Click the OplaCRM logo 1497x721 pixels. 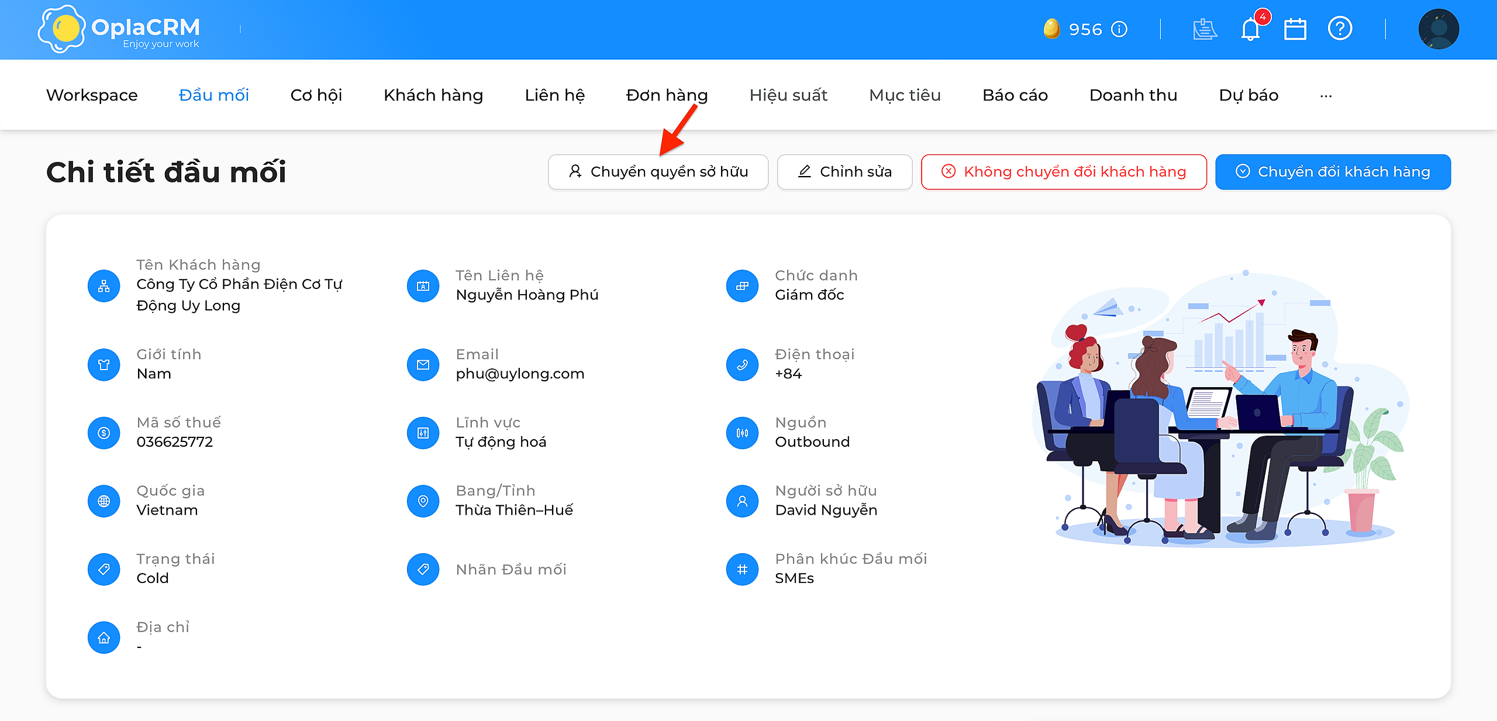coord(119,29)
